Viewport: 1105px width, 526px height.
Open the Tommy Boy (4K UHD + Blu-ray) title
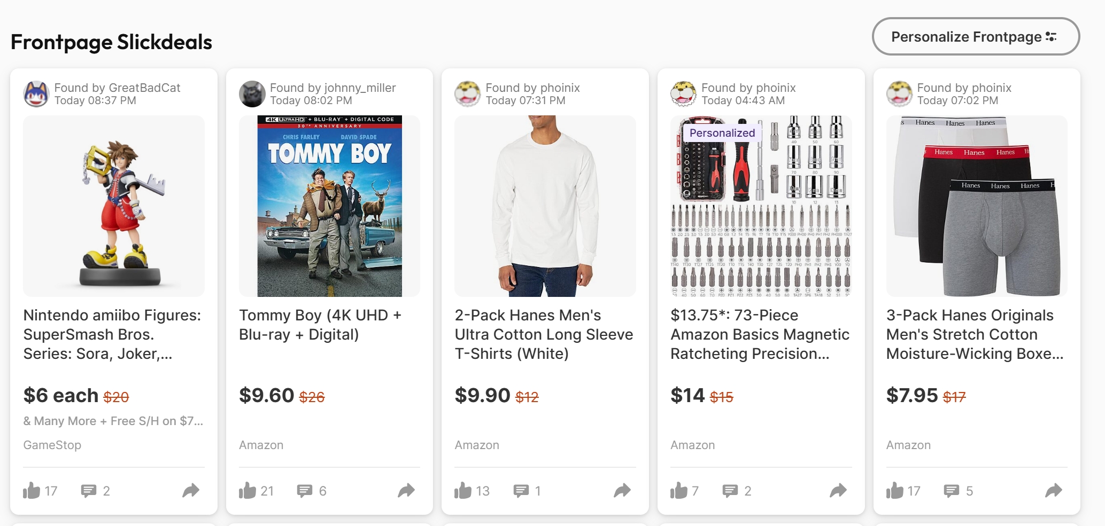(x=320, y=325)
